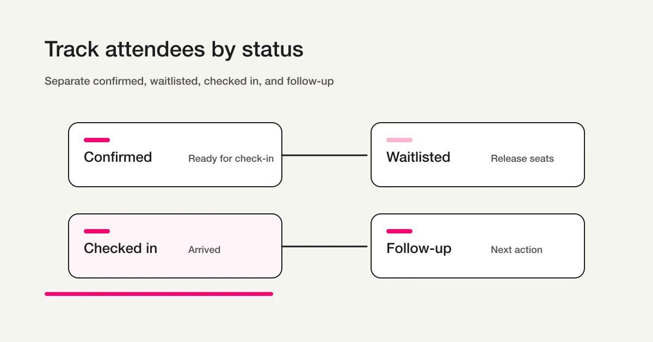Click the 'Arrived' description text
Viewport: 653px width, 342px height.
pos(204,250)
